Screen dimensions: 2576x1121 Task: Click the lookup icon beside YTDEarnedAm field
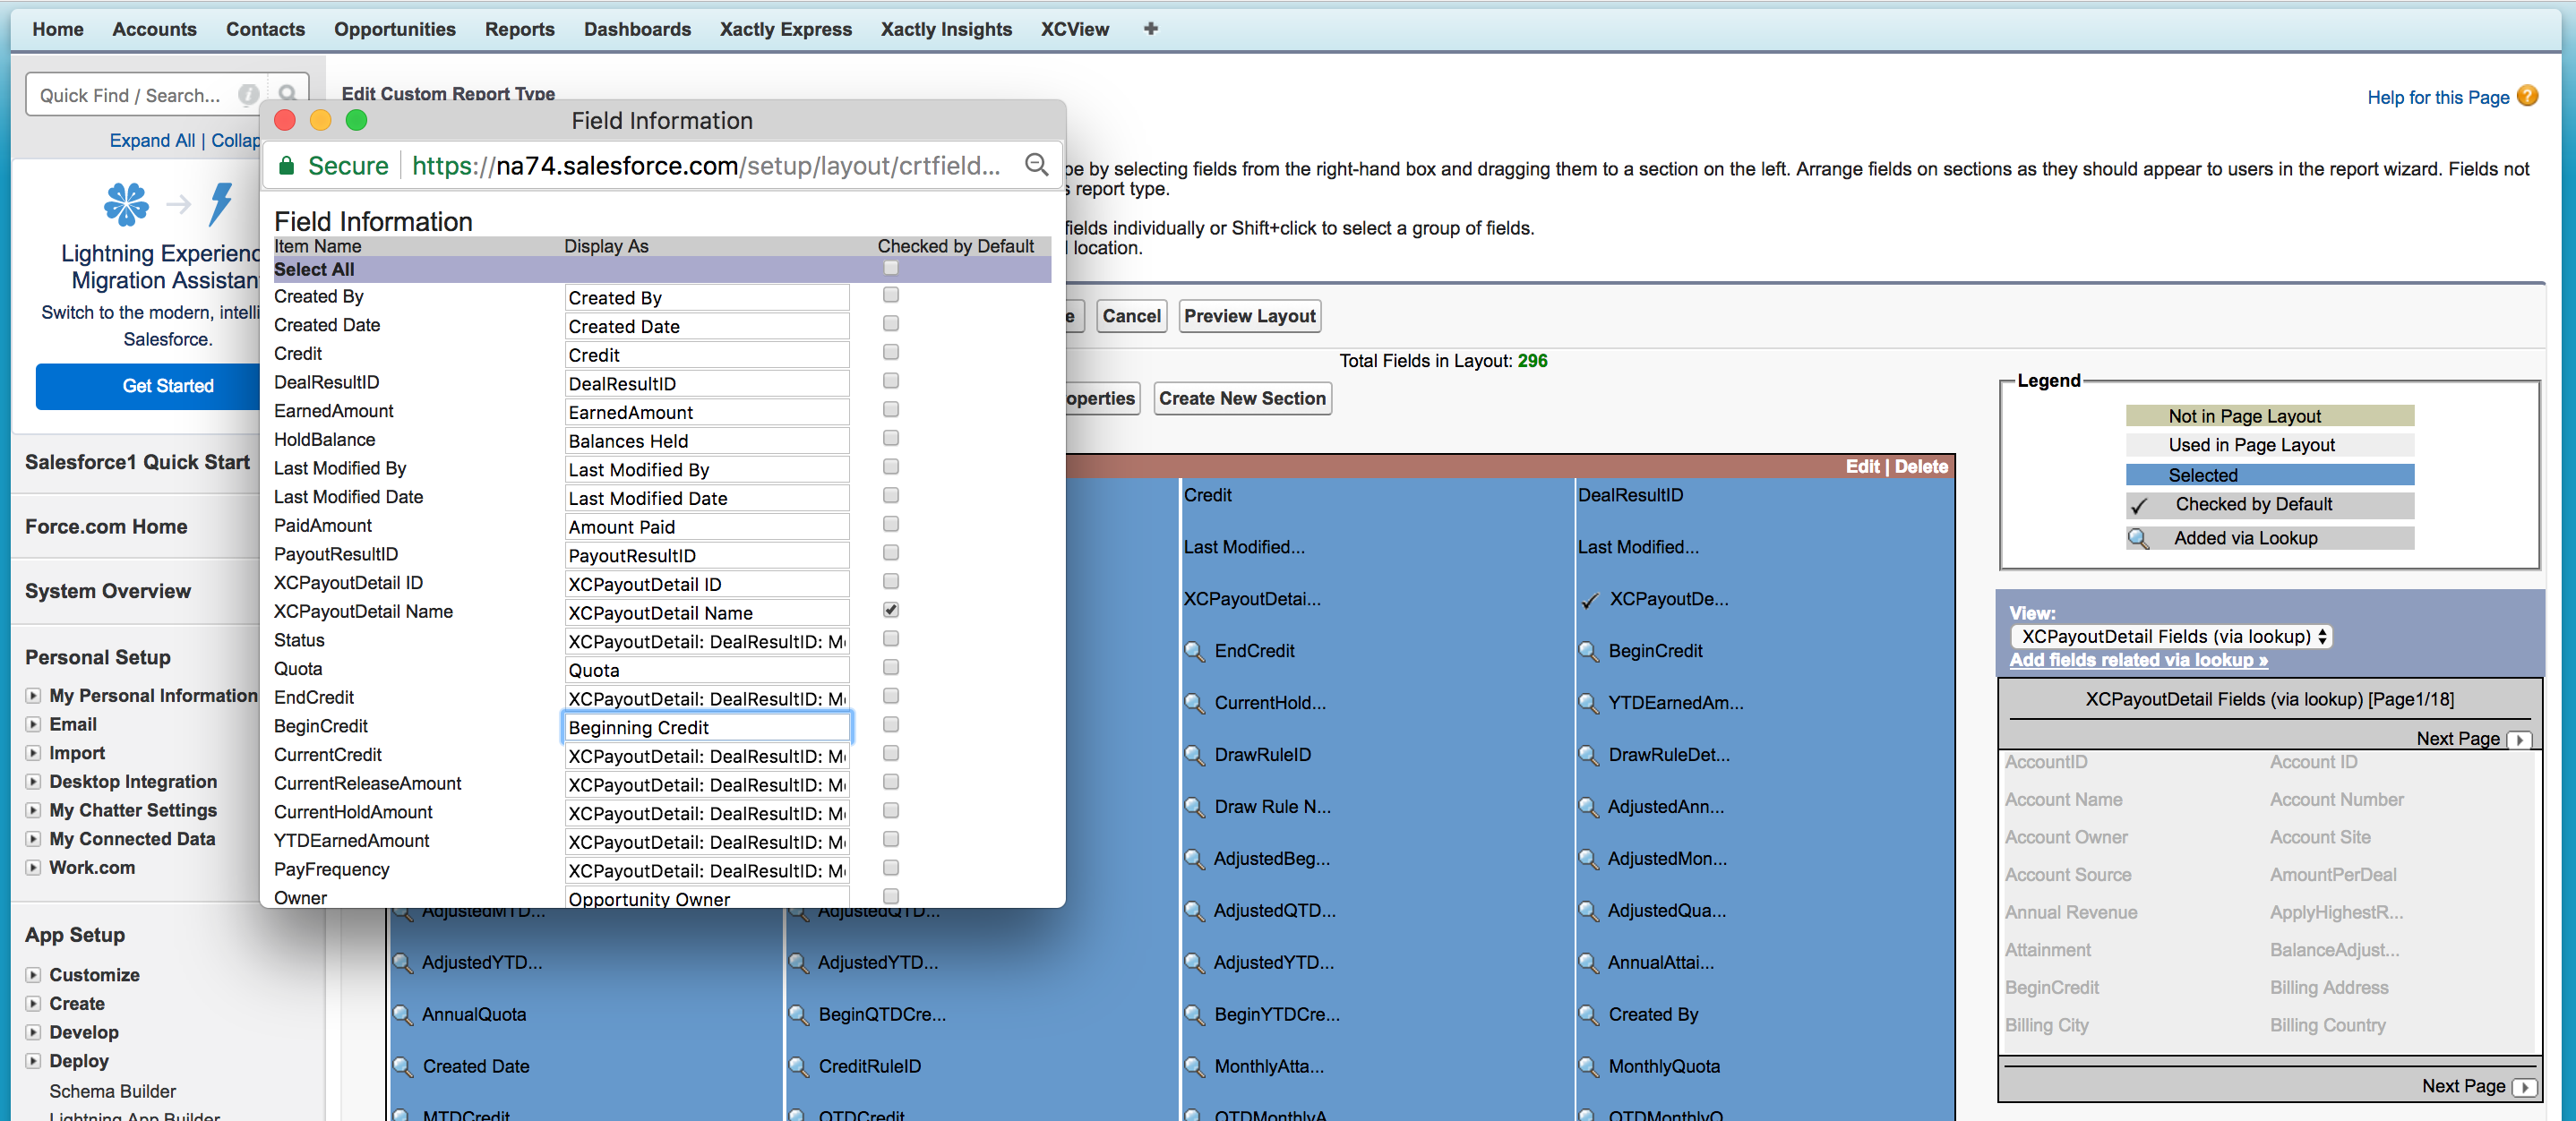(1588, 703)
